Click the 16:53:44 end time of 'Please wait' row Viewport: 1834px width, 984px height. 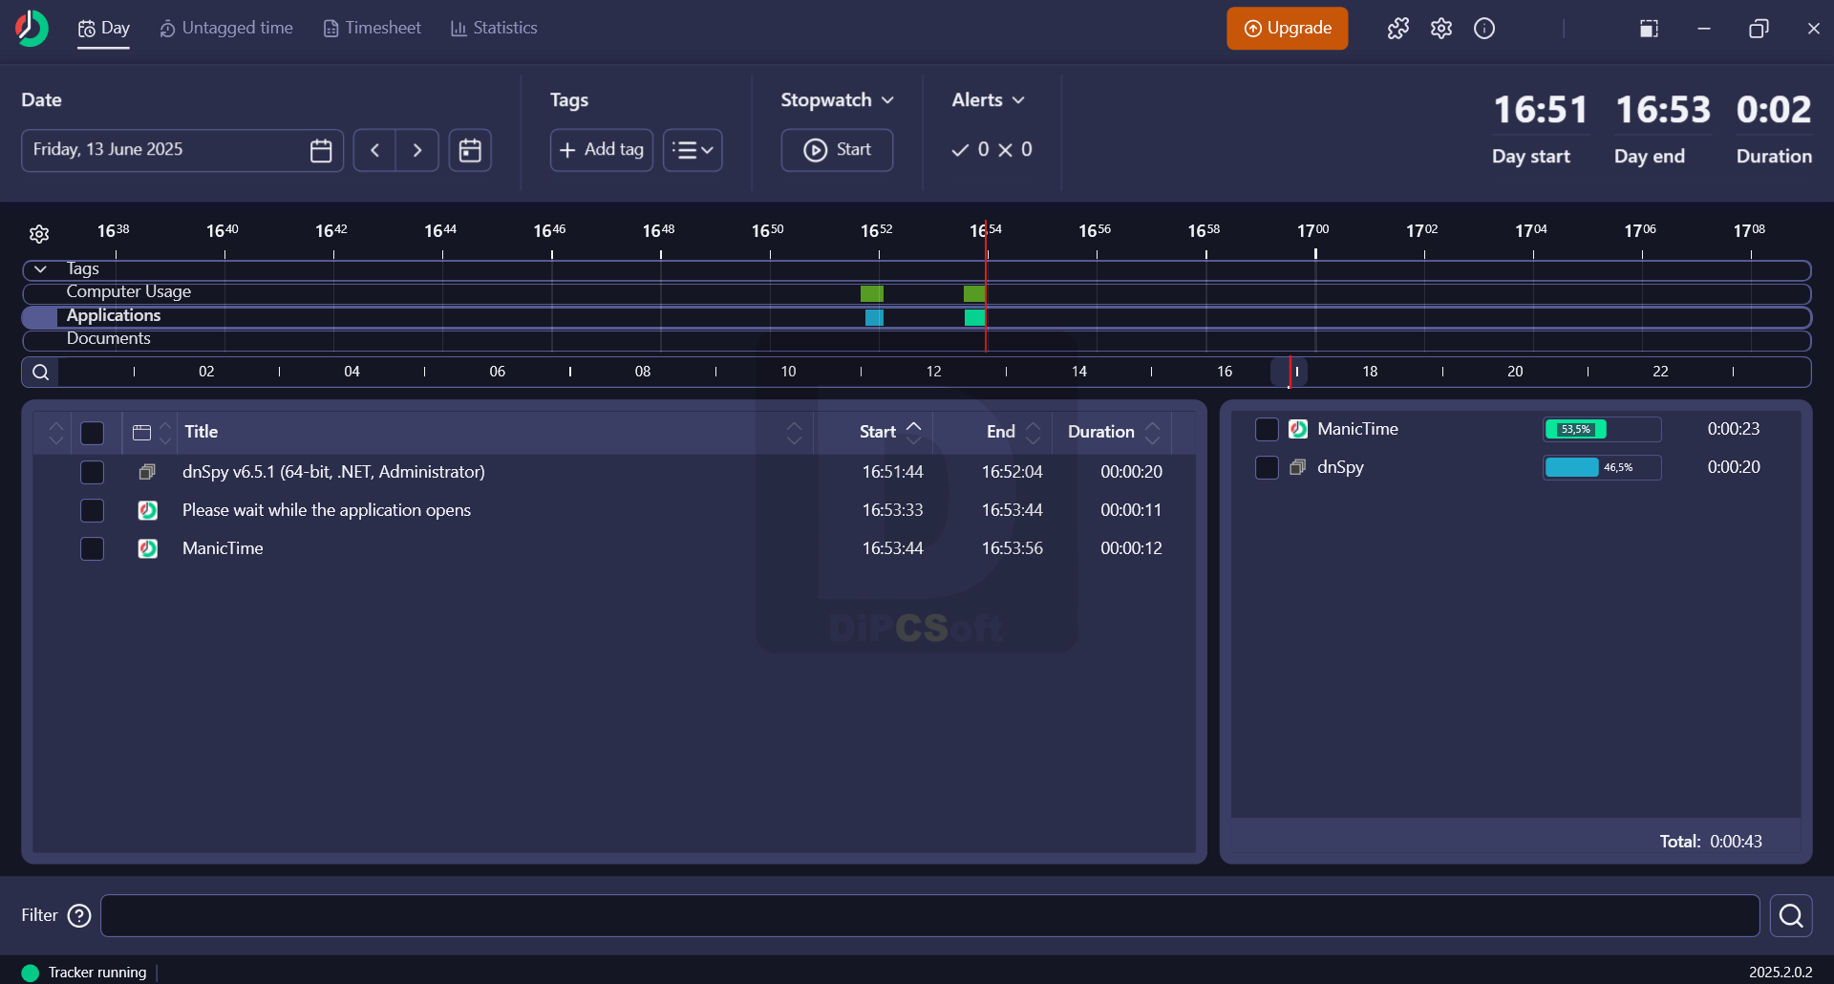click(1012, 510)
